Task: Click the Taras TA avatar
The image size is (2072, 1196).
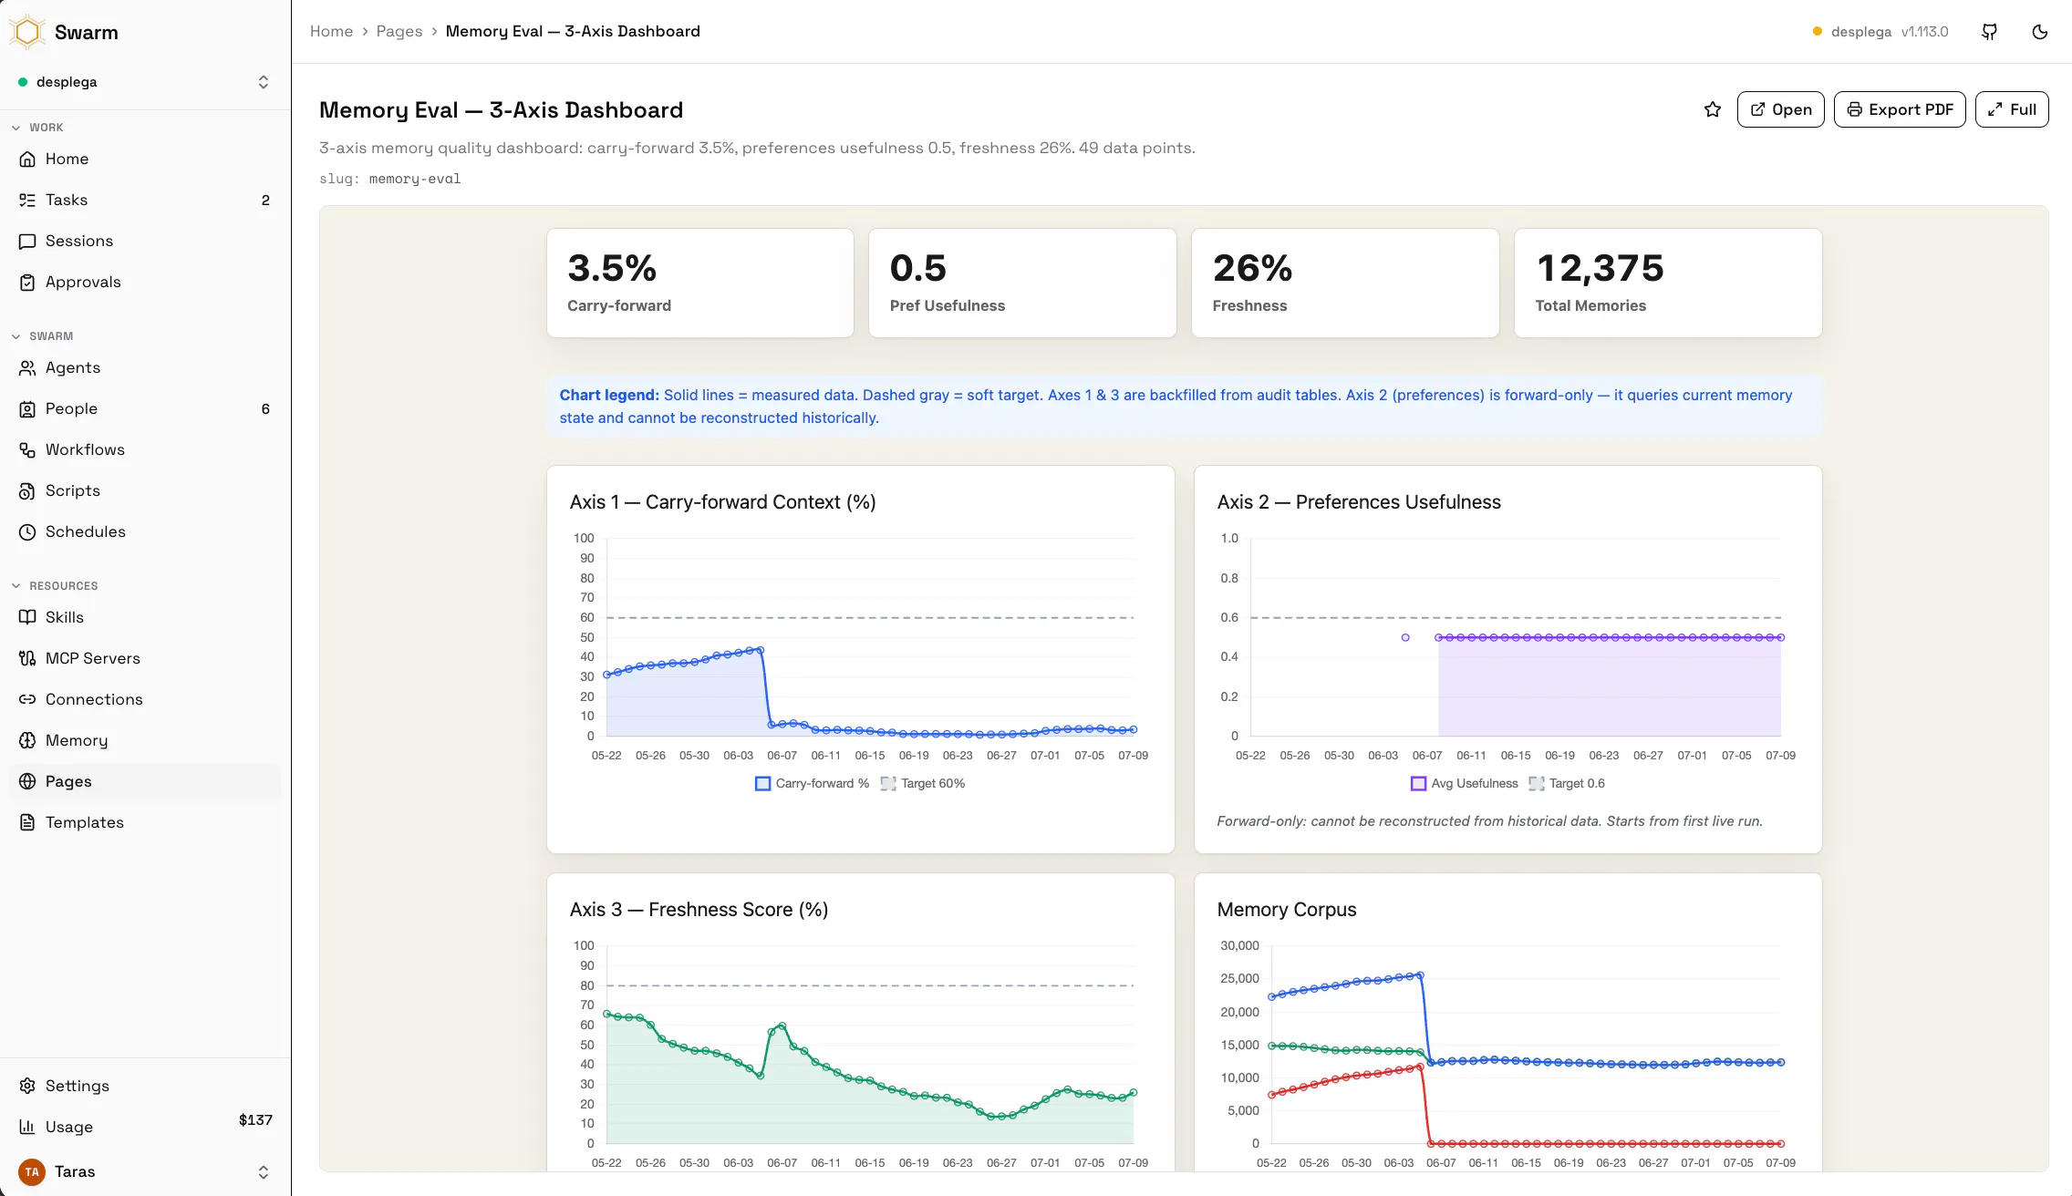Action: [x=32, y=1171]
